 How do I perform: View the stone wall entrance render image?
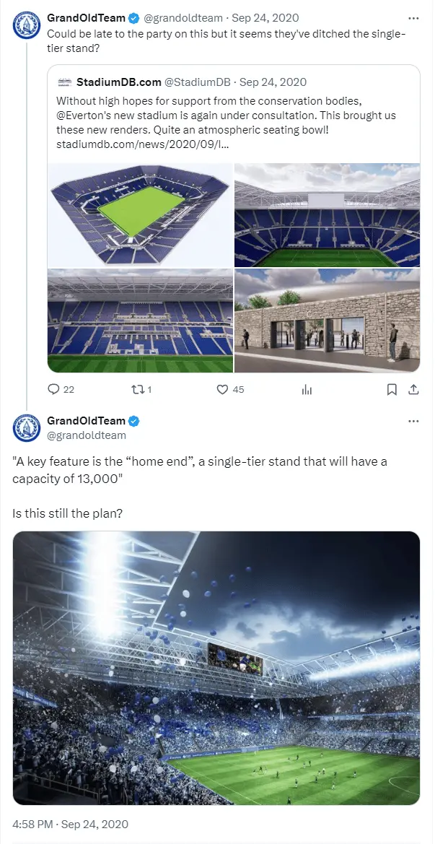[x=327, y=321]
